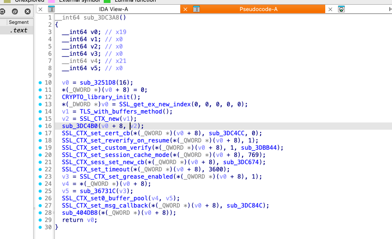Click SSL_CTX_set_grease_enabled on line 23
The image size is (392, 239).
(126, 177)
